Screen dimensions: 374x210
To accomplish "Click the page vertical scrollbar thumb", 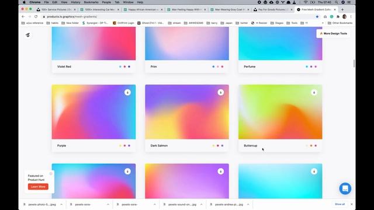I will pos(354,64).
